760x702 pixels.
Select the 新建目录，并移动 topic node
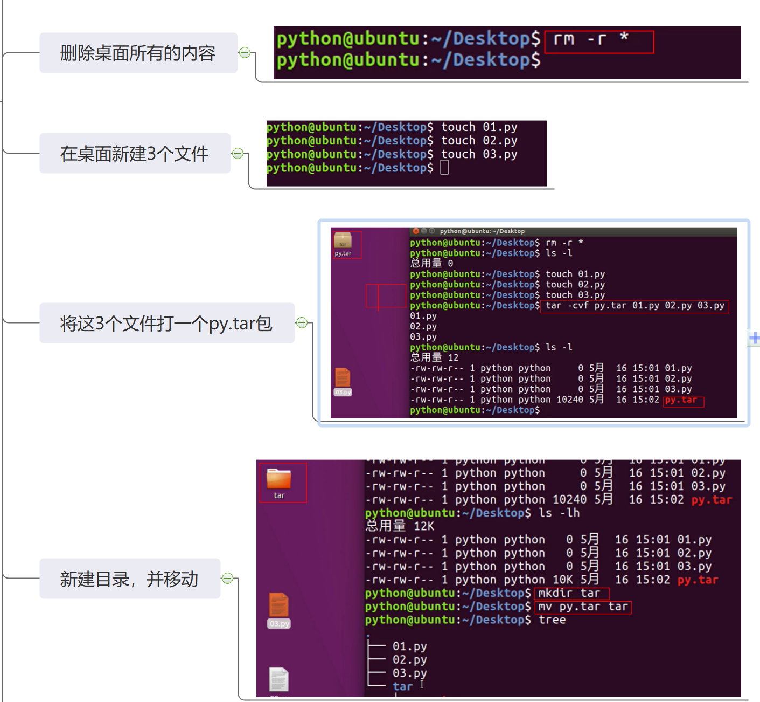[129, 579]
